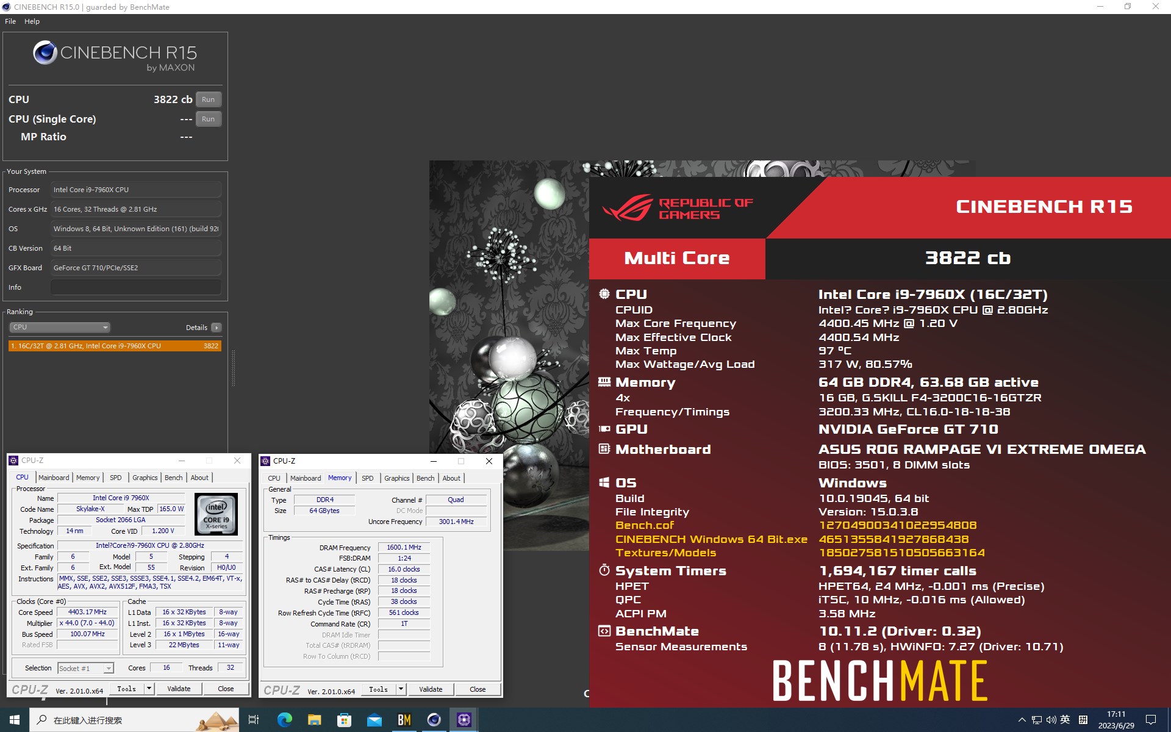The image size is (1171, 732).
Task: Switch to Mainboard tab in left CPU-Z
Action: coord(54,478)
